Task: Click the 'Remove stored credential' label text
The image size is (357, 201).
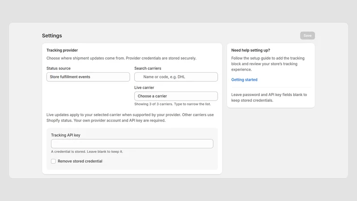Action: tap(80, 161)
